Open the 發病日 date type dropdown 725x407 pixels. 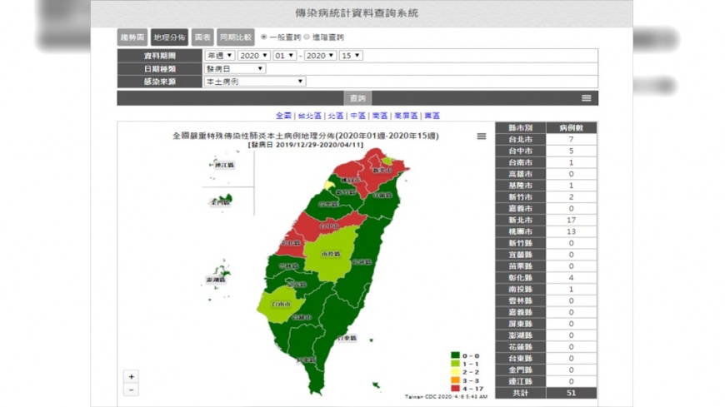[x=235, y=68]
